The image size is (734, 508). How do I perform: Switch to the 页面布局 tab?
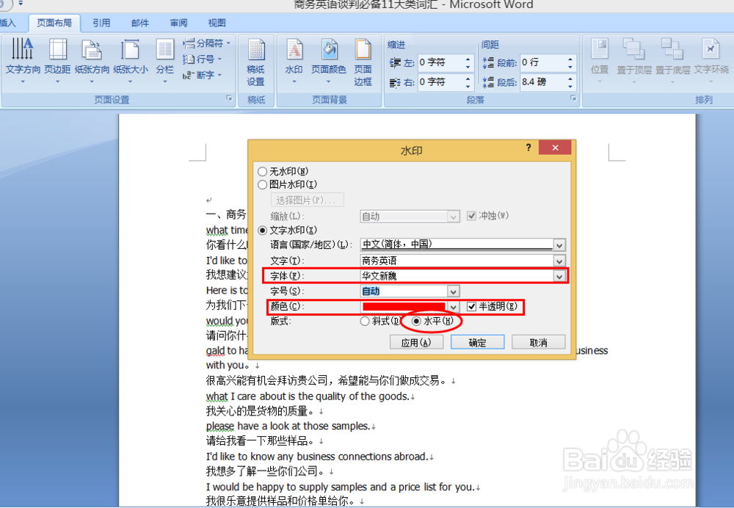click(54, 23)
